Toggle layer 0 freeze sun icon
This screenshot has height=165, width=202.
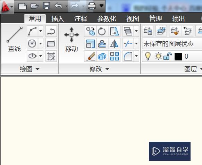158,56
